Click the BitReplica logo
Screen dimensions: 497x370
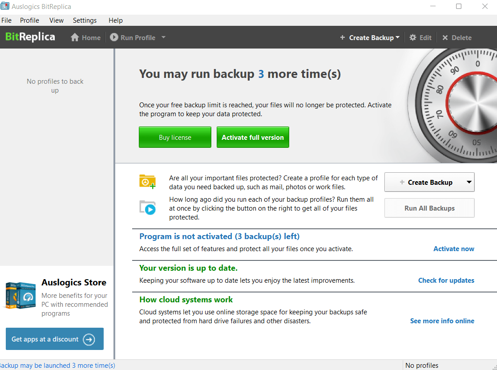pyautogui.click(x=30, y=37)
